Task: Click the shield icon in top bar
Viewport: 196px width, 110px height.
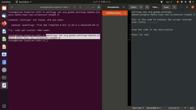Action: tap(162, 2)
